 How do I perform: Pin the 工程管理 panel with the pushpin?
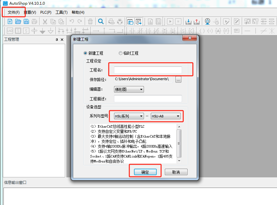(x=57, y=40)
